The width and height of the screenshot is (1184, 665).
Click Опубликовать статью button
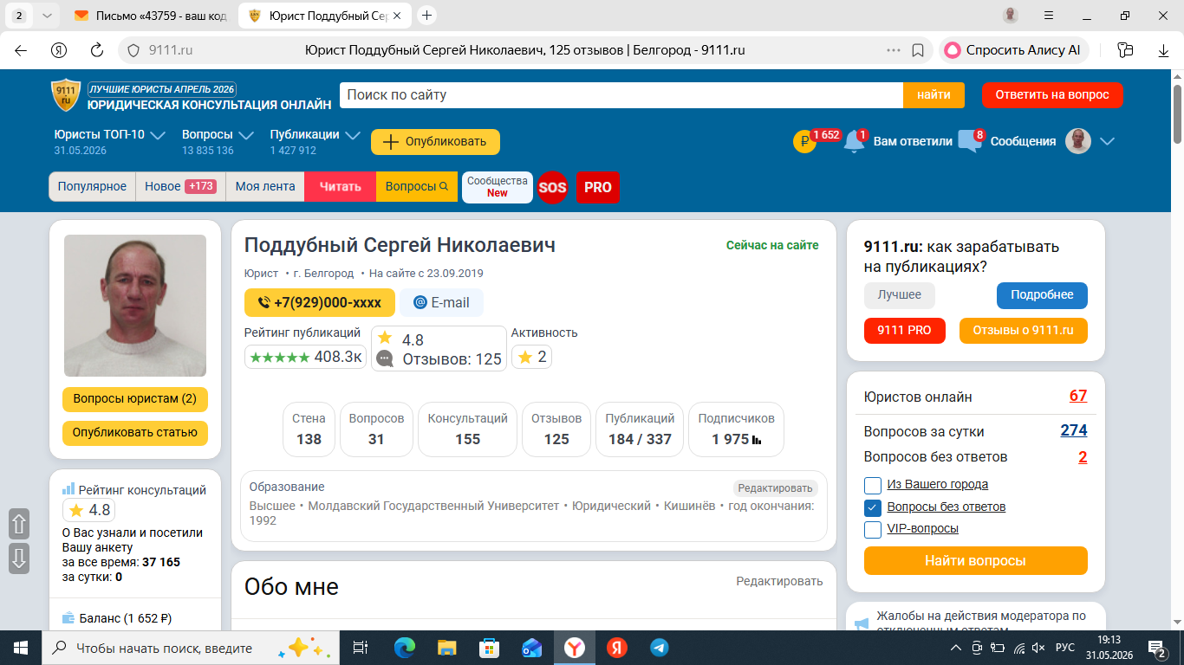(135, 433)
